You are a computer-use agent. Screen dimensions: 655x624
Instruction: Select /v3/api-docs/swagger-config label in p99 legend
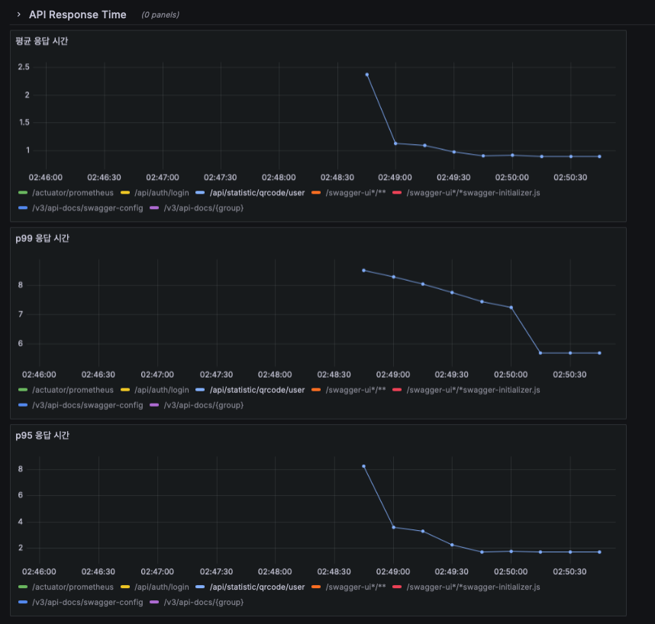point(87,405)
